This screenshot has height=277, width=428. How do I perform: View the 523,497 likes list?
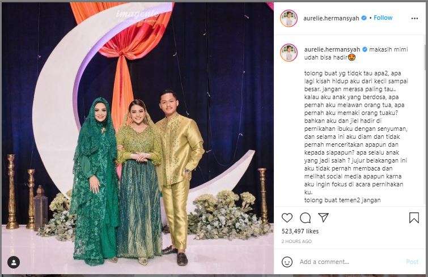300,231
